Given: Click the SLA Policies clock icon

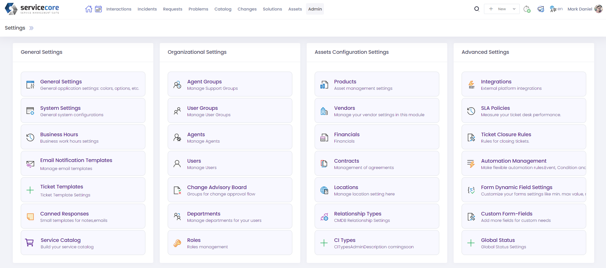Looking at the screenshot, I should [471, 111].
